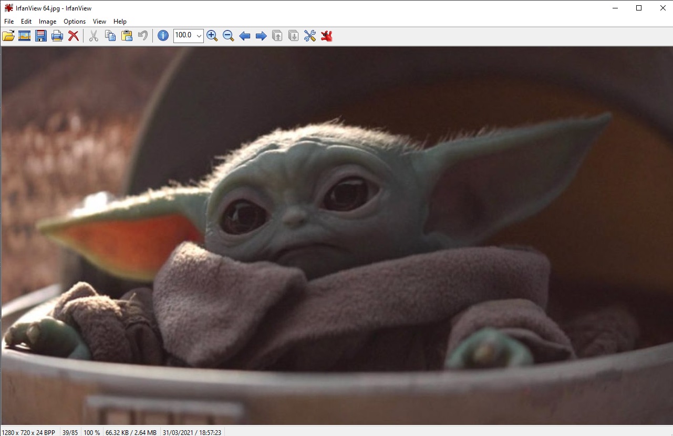Click the previous page icon
The width and height of the screenshot is (673, 436).
(x=277, y=36)
